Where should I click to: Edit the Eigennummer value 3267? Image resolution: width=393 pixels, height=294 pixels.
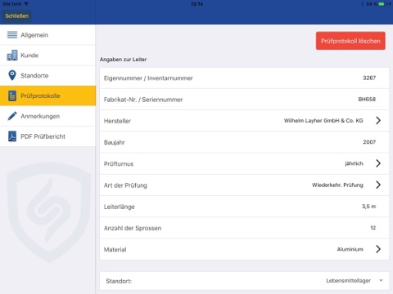pos(369,78)
